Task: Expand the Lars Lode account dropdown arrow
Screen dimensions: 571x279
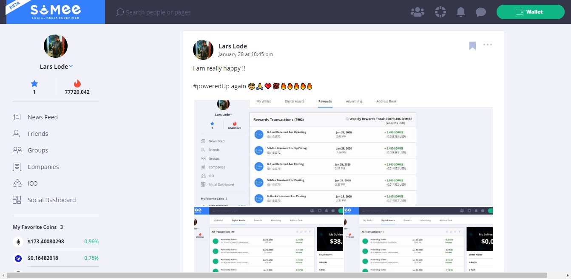Action: tap(71, 66)
